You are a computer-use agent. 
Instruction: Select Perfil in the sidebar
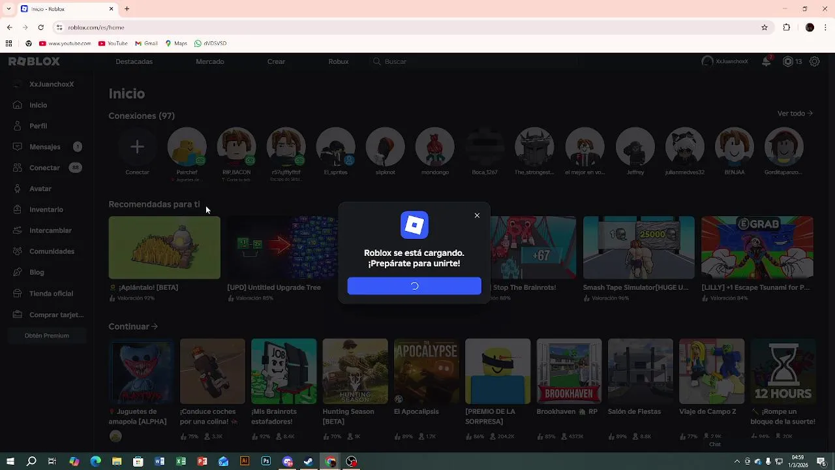tap(38, 126)
